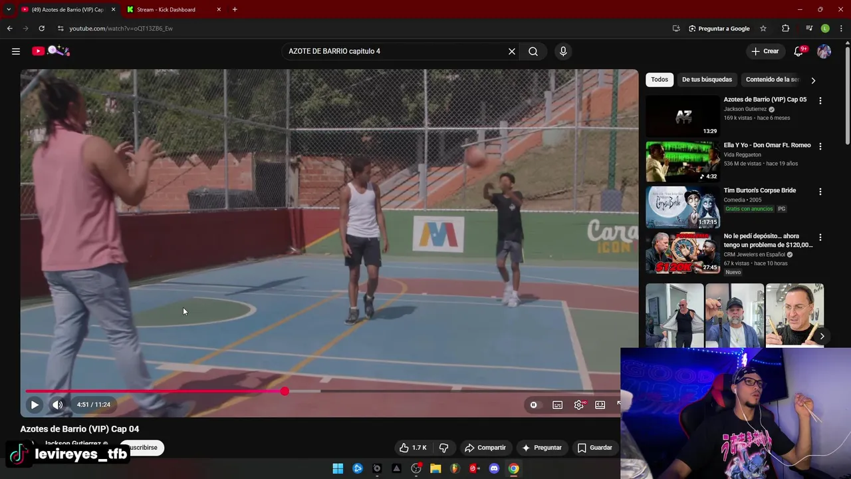Save video with Guardar

pyautogui.click(x=594, y=448)
